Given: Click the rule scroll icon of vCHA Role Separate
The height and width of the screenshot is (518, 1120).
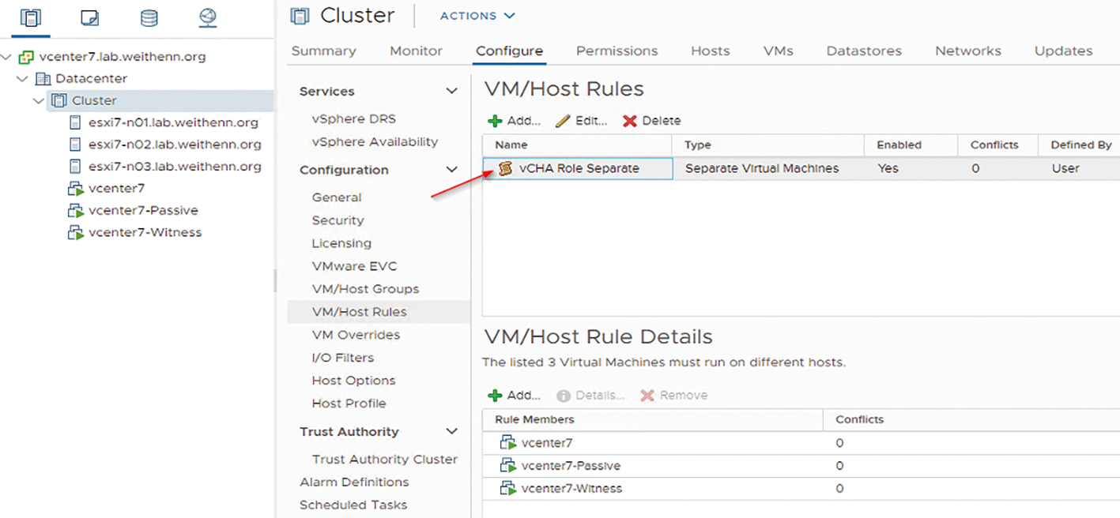Looking at the screenshot, I should 505,168.
